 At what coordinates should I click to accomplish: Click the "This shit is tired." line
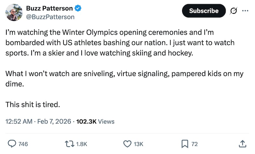[x=33, y=104]
